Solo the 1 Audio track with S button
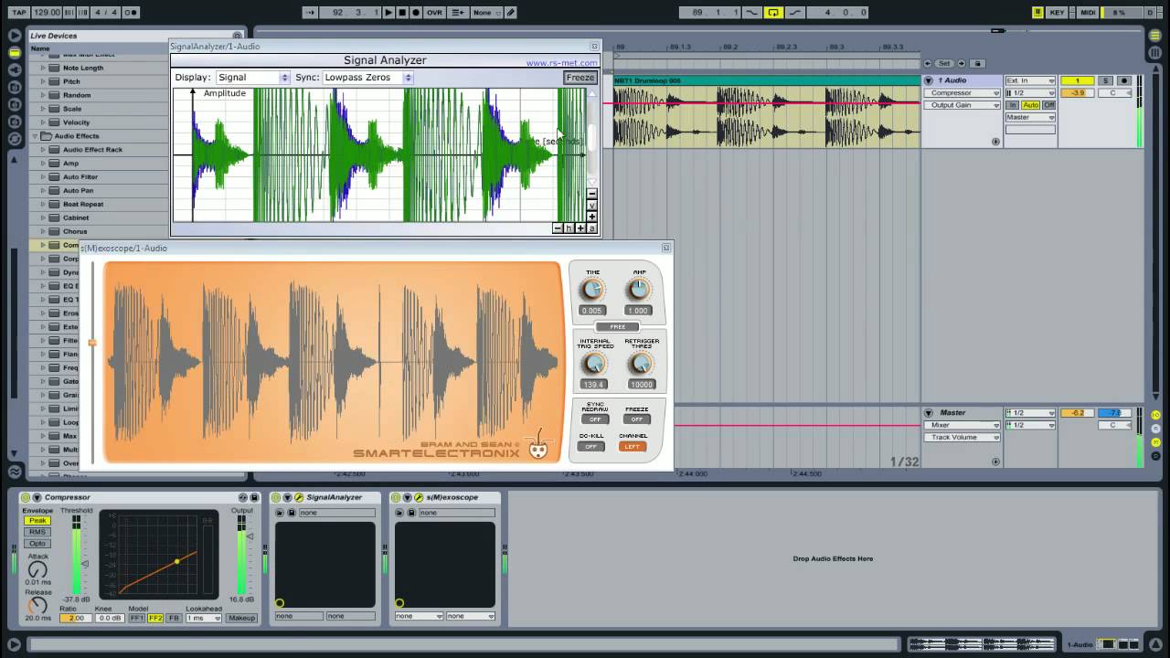 [1105, 80]
